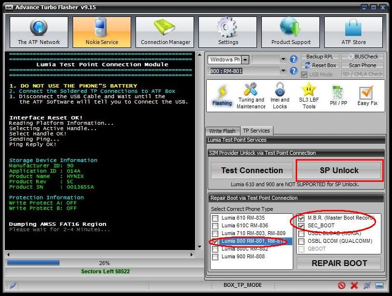Click help icon beside 800 : RM-801 model

click(x=293, y=71)
